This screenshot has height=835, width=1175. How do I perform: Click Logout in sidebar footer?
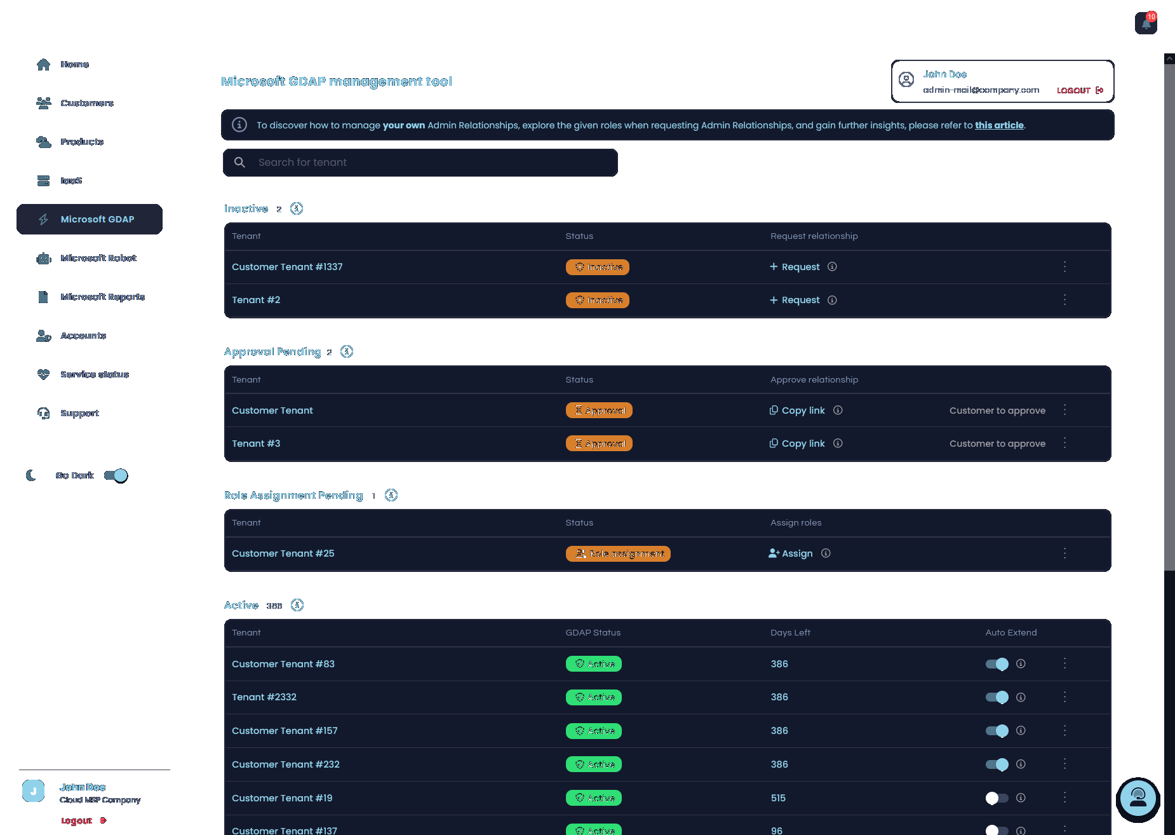point(84,820)
